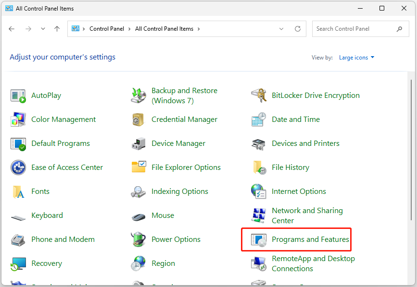Click in the Search Control Panel field

[x=354, y=29]
